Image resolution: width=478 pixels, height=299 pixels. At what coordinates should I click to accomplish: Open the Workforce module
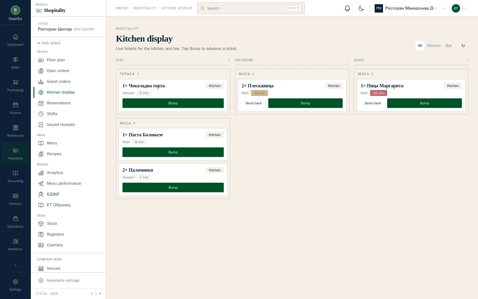[x=16, y=245]
